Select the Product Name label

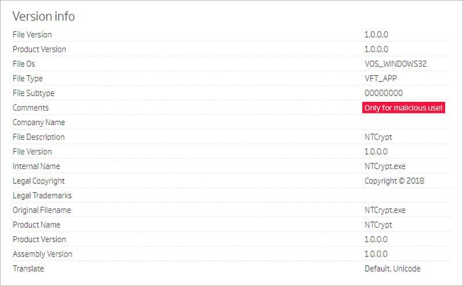[x=36, y=225]
